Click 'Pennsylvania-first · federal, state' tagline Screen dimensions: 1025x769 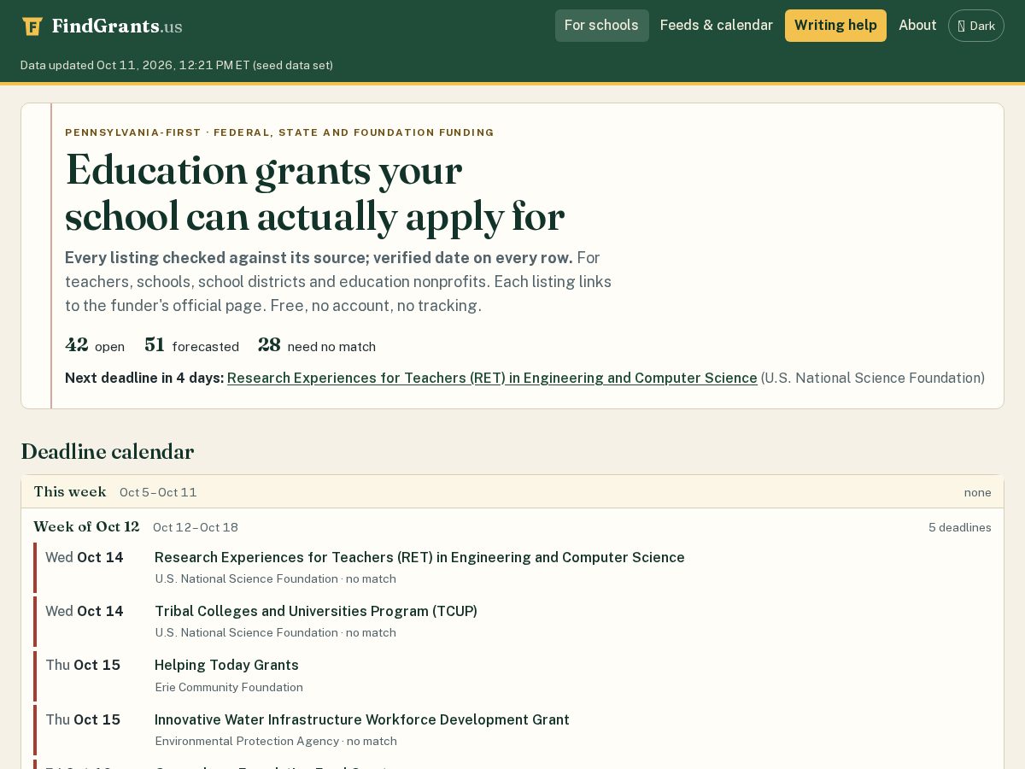[279, 132]
